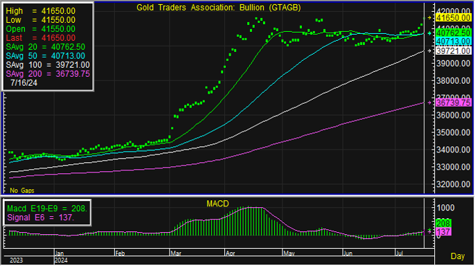This screenshot has height=266, width=475.
Task: Click the MACD panel title
Action: (x=217, y=204)
